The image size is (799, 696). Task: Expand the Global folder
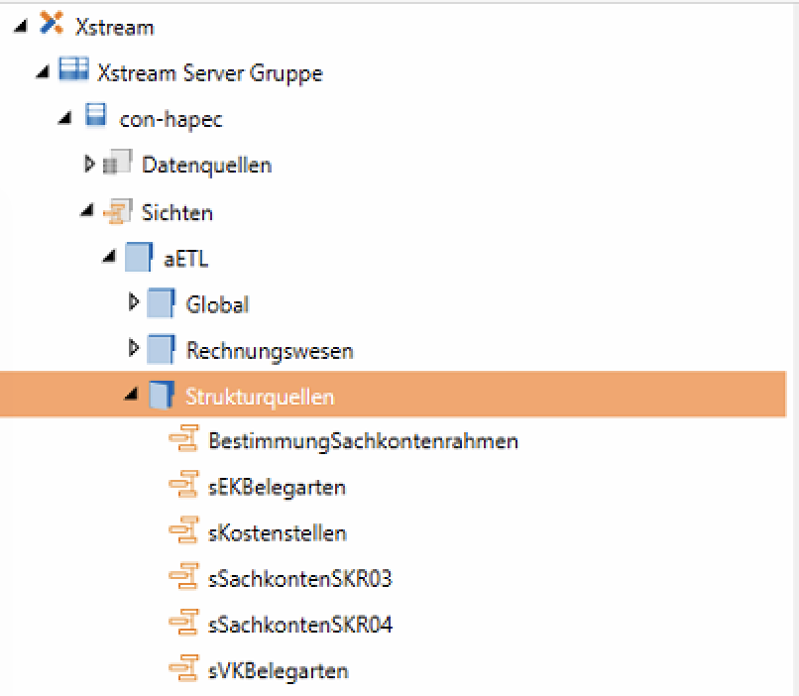click(x=134, y=303)
